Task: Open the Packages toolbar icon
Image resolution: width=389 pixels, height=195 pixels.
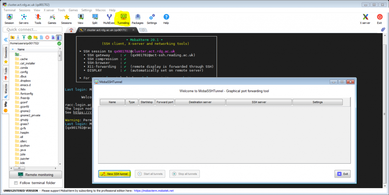Action: point(138,18)
